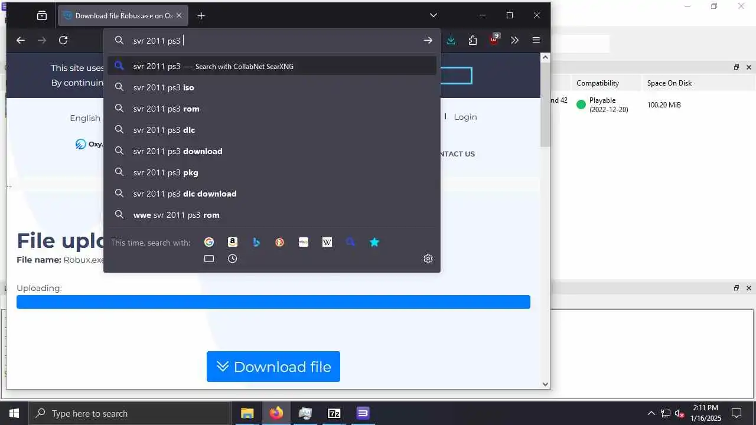Search this time with CollabNet SearXNG icon
This screenshot has width=756, height=425.
click(x=351, y=242)
